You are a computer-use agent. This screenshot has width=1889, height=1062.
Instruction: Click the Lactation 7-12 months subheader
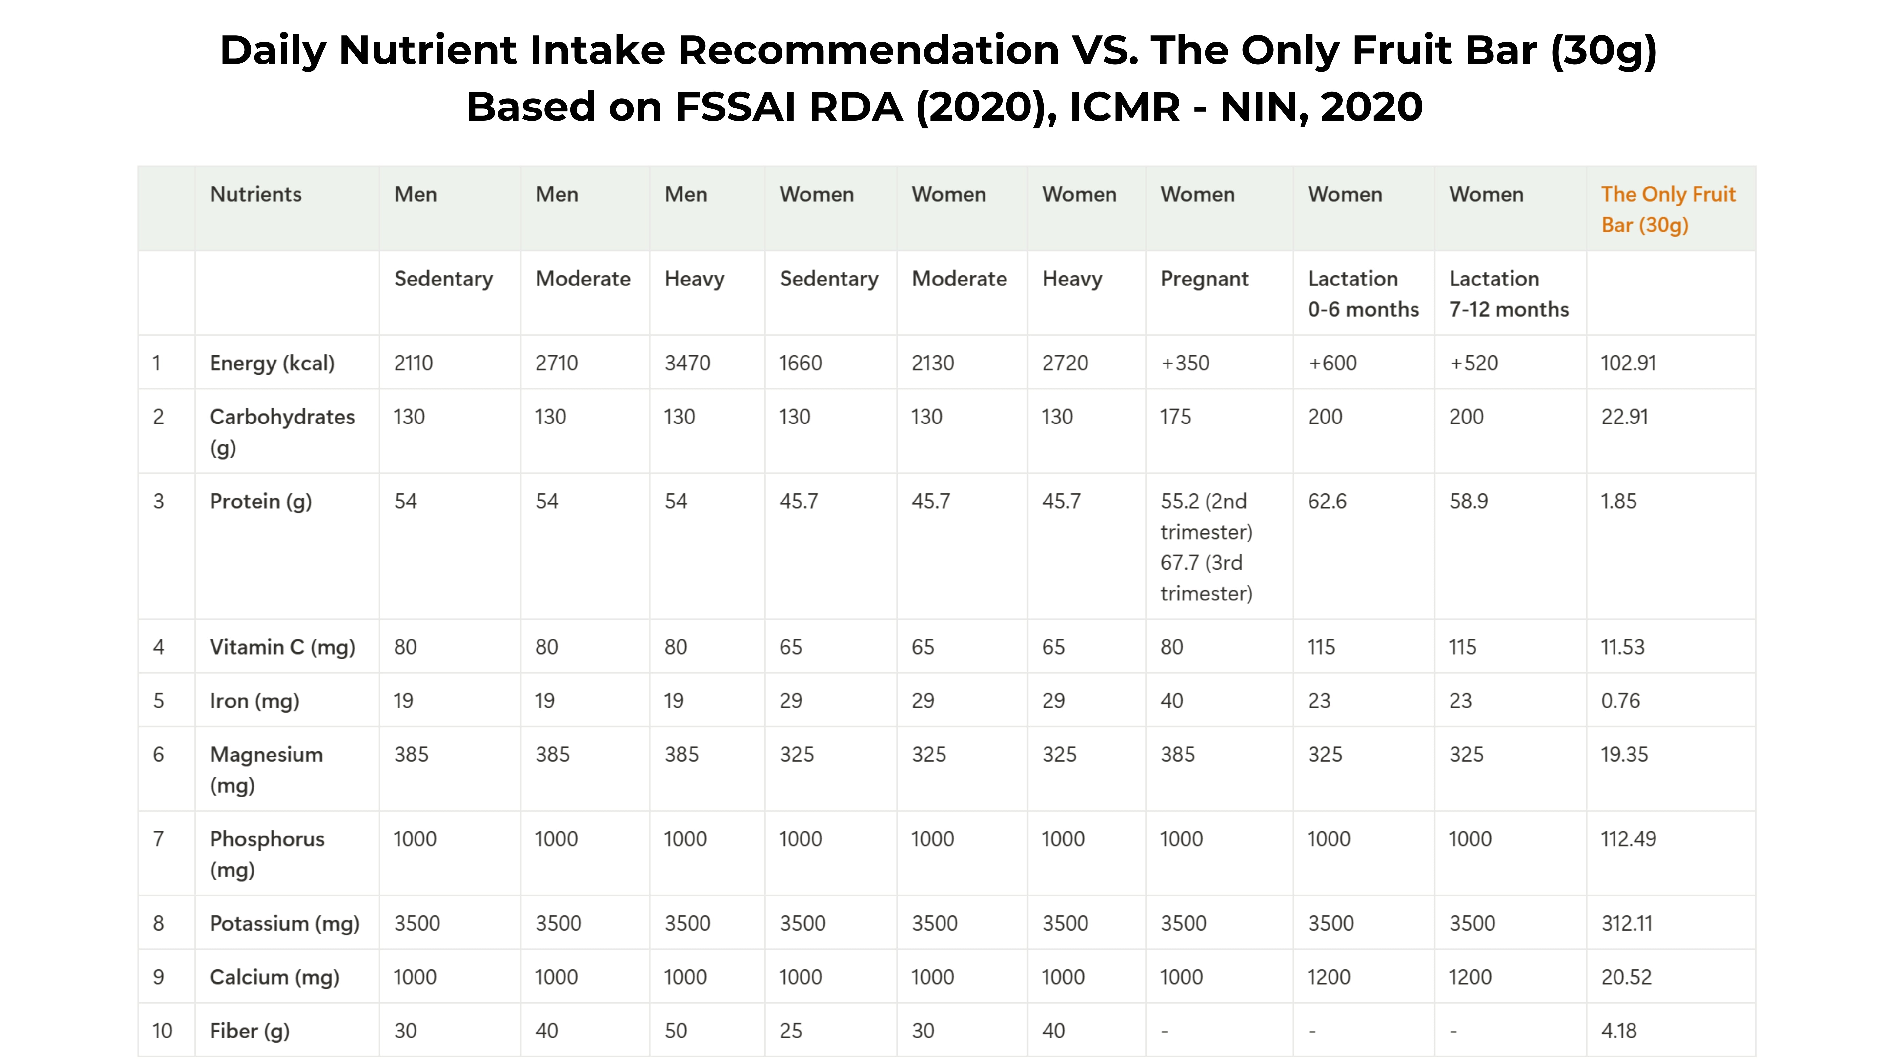[x=1509, y=294]
